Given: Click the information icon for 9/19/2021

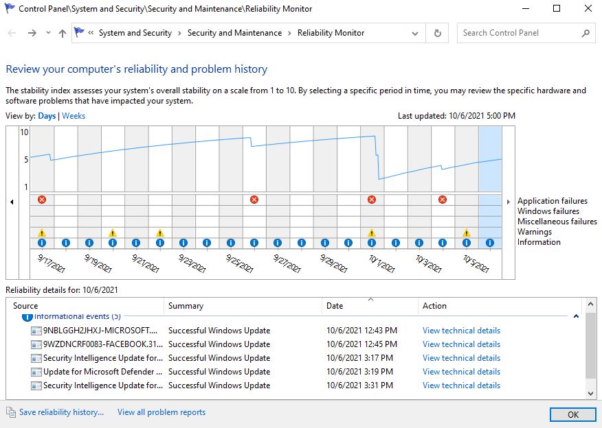Looking at the screenshot, I should click(x=89, y=243).
